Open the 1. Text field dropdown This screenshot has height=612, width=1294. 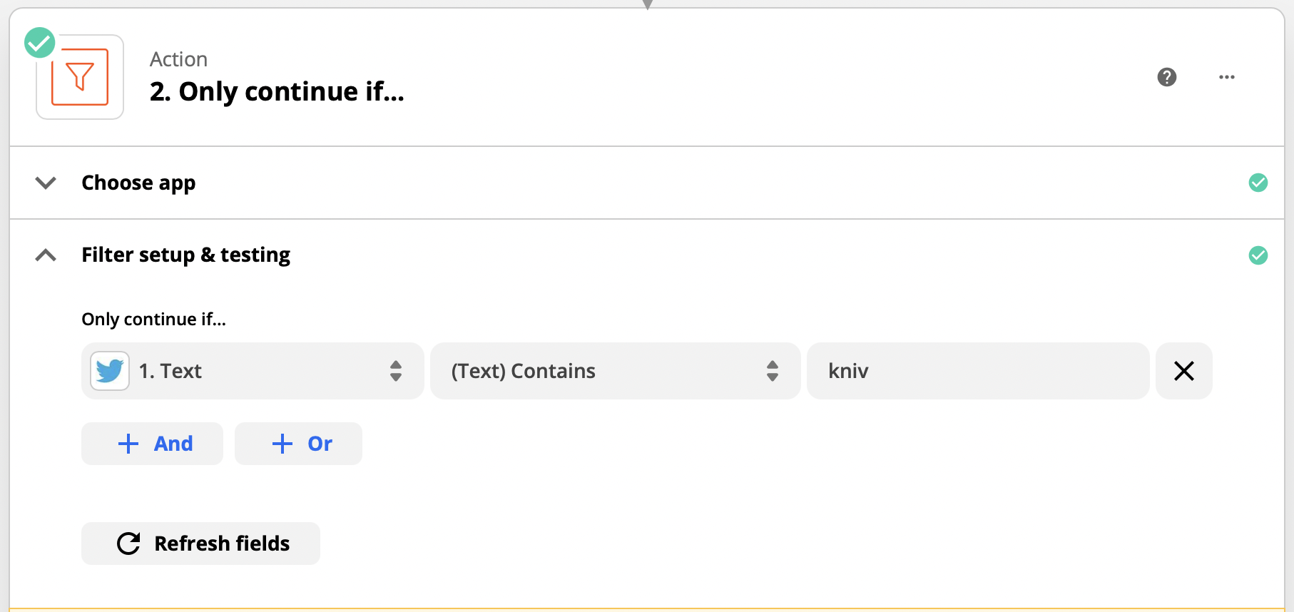click(x=253, y=371)
